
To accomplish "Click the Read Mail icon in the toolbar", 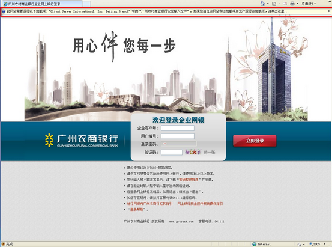I will point(285,4).
